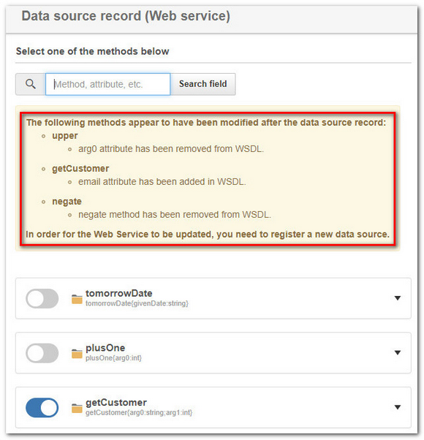
Task: Expand the plusOne method details arrow
Action: tap(398, 353)
